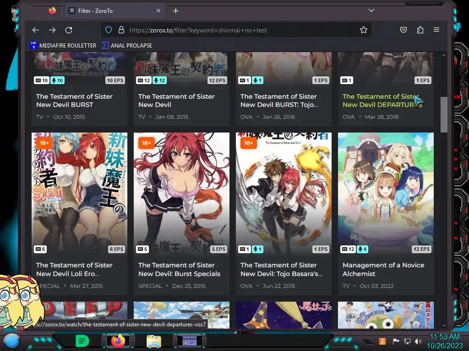Click the 5 EPS badge on Burst Specials

pos(218,249)
